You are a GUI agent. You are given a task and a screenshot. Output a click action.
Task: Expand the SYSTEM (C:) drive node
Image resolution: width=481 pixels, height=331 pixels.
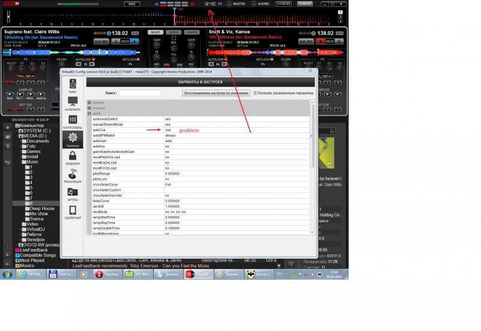coord(17,131)
